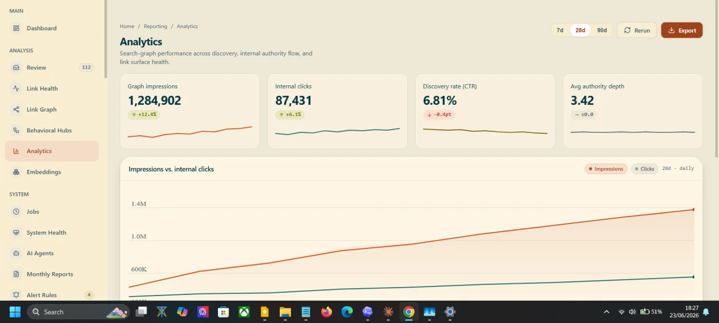Image resolution: width=719 pixels, height=323 pixels.
Task: Click the Discovery rate value 6.81%
Action: pos(440,101)
